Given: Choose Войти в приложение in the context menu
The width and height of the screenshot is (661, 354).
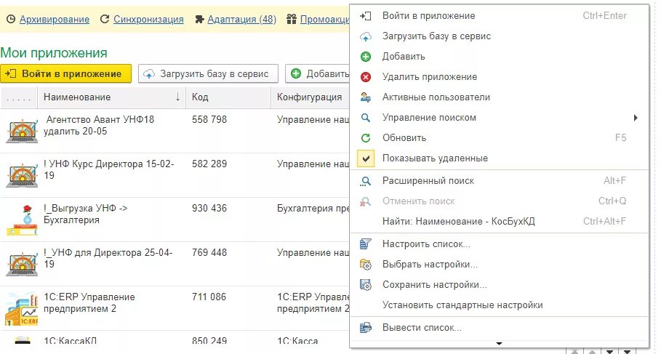Looking at the screenshot, I should coord(500,16).
